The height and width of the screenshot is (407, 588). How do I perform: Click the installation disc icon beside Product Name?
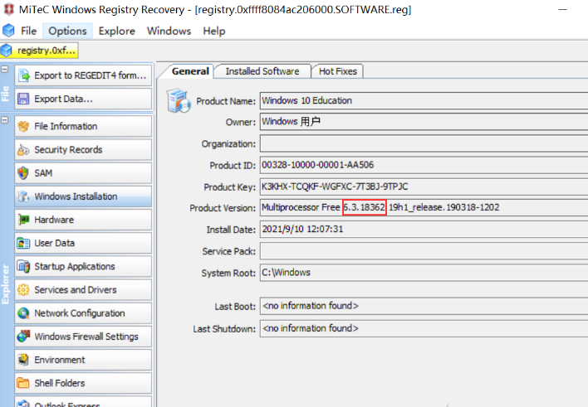pos(179,101)
